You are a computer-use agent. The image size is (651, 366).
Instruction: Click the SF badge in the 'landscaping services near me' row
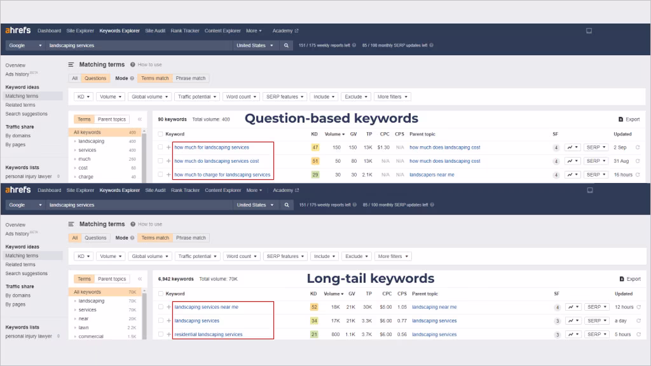tap(557, 308)
